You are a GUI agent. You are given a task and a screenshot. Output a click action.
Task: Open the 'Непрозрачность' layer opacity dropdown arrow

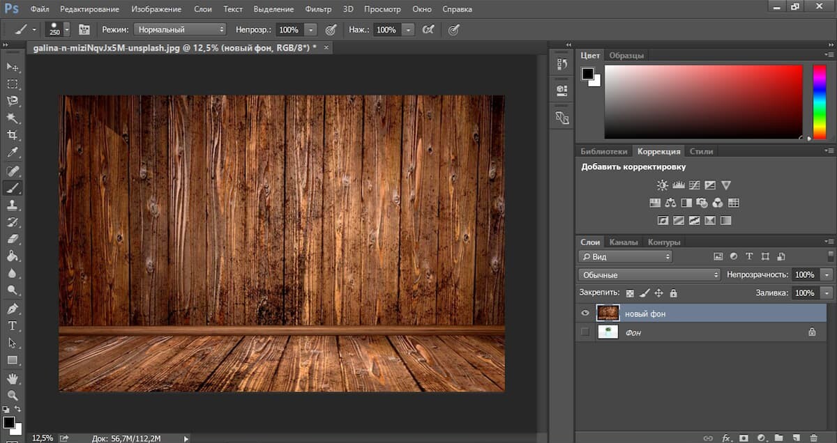827,275
